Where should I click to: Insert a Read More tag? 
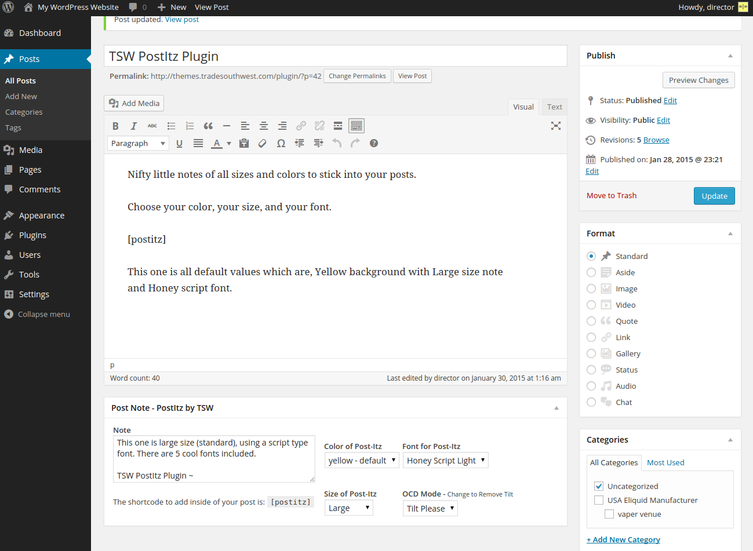coord(338,126)
